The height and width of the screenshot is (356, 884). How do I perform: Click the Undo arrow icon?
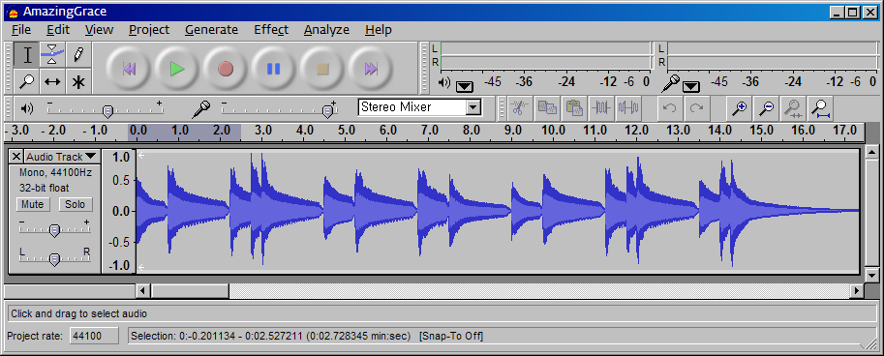[x=669, y=108]
